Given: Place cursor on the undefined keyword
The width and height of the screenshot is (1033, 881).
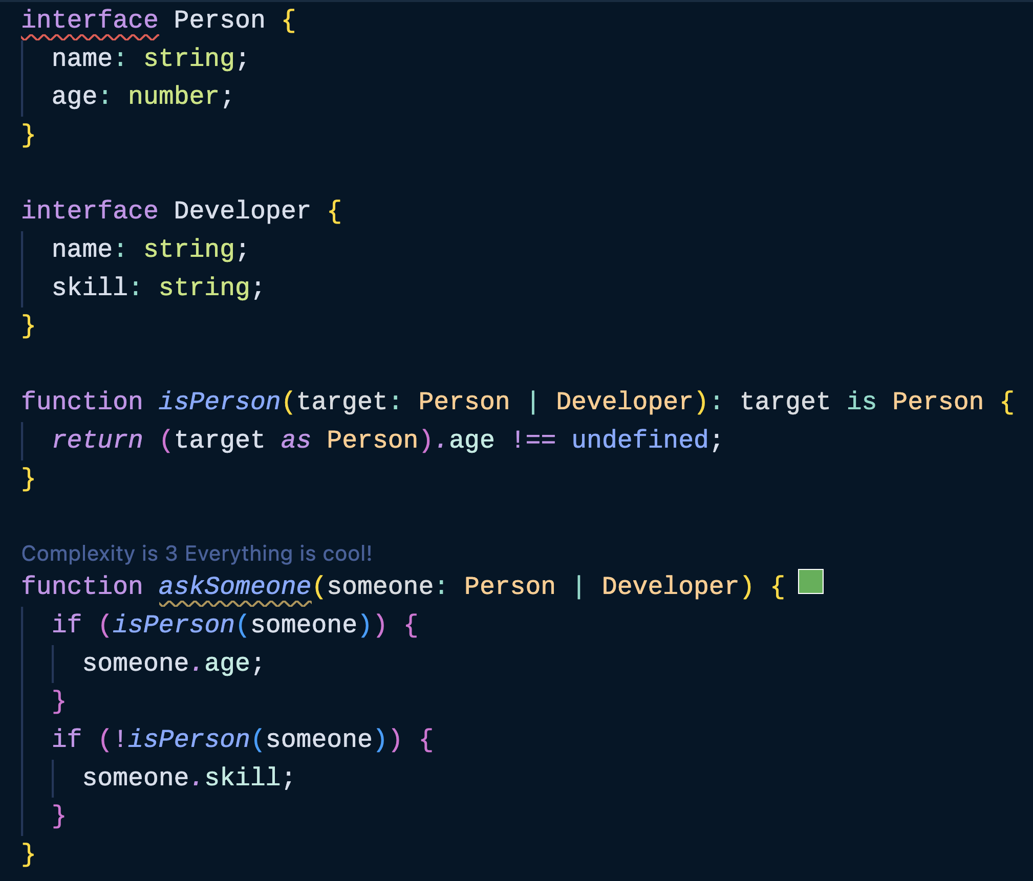Looking at the screenshot, I should pos(640,440).
